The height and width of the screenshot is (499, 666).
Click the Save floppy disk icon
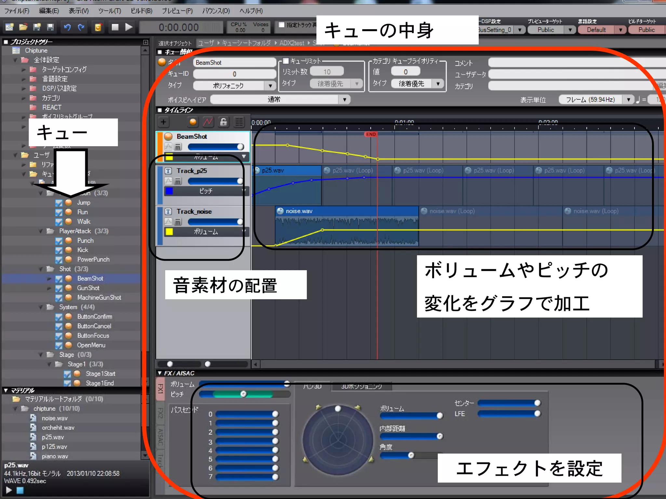coord(50,27)
